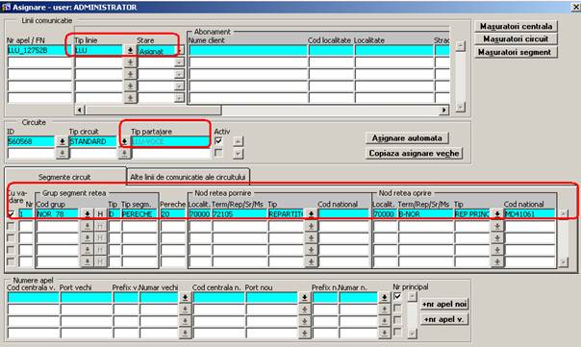Image resolution: width=581 pixels, height=347 pixels.
Task: Open lookup next to Numar n. field
Action: [384, 297]
